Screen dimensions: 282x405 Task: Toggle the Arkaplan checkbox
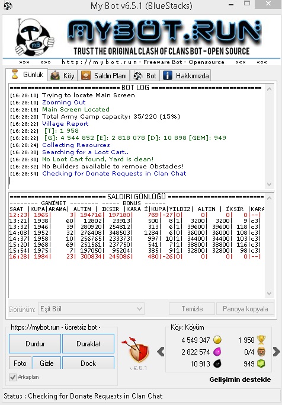tap(12, 377)
